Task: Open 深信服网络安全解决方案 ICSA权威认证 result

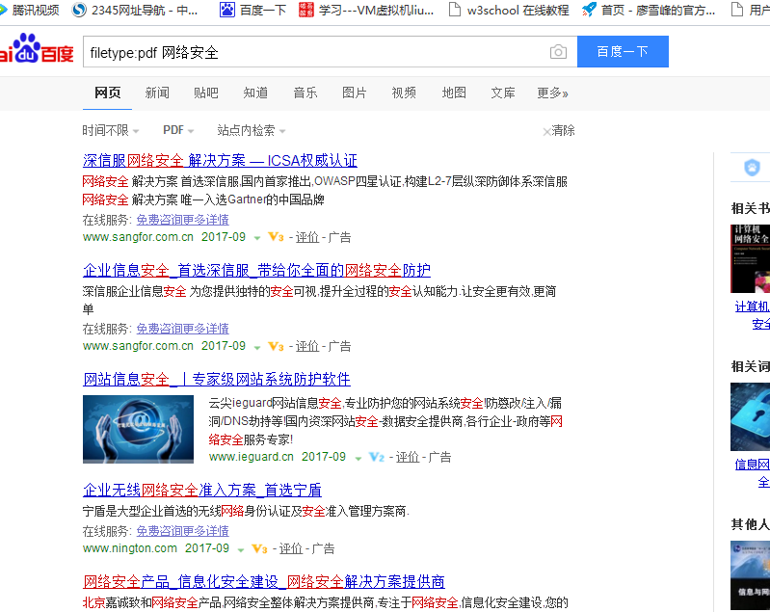Action: (x=220, y=161)
